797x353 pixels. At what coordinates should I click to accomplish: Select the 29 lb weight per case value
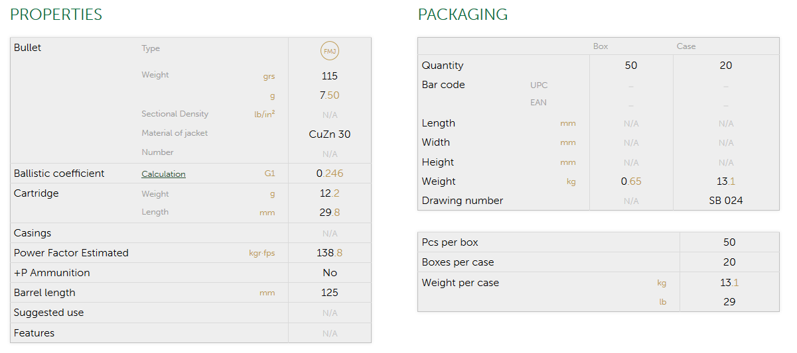coord(729,302)
